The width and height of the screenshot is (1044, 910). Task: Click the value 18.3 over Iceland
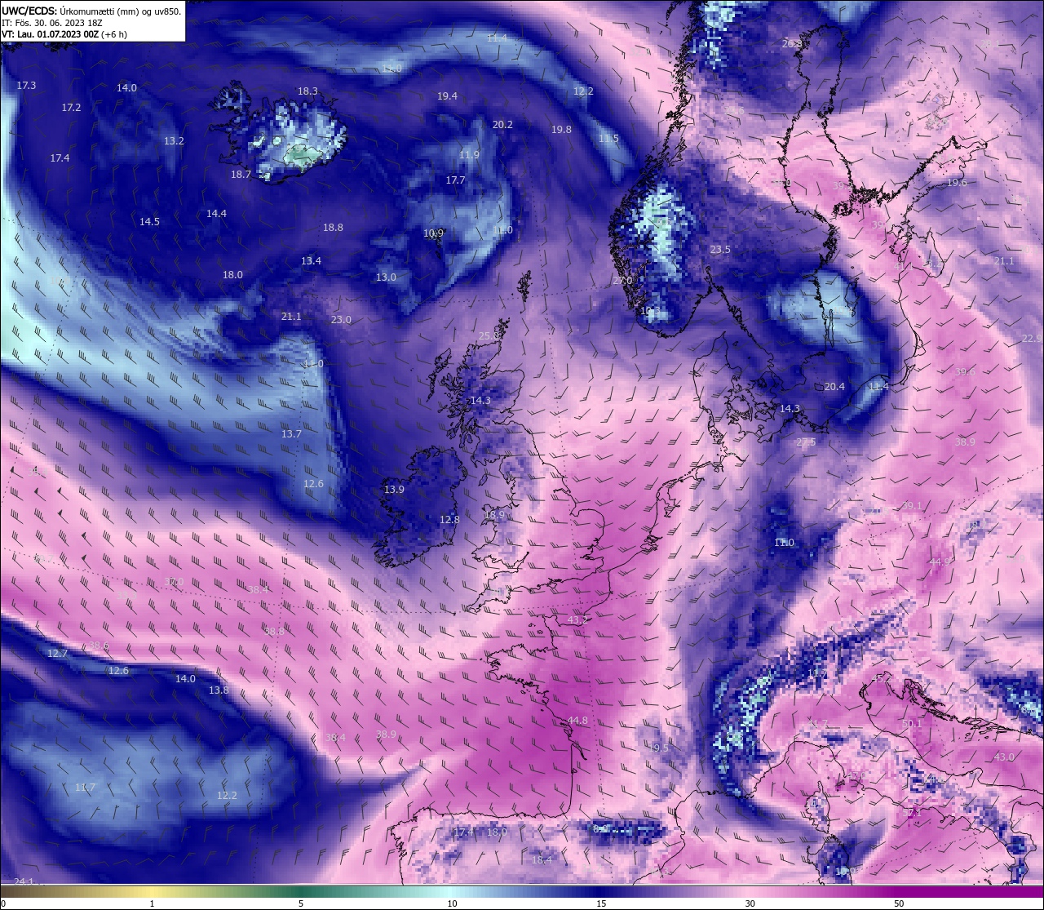click(x=307, y=91)
